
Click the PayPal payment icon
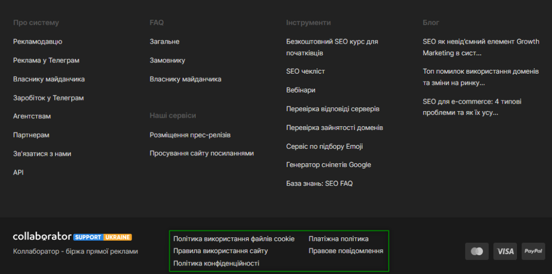point(533,251)
